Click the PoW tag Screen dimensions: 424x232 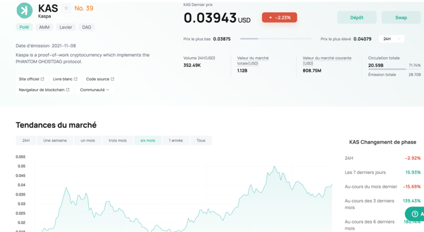click(x=25, y=27)
